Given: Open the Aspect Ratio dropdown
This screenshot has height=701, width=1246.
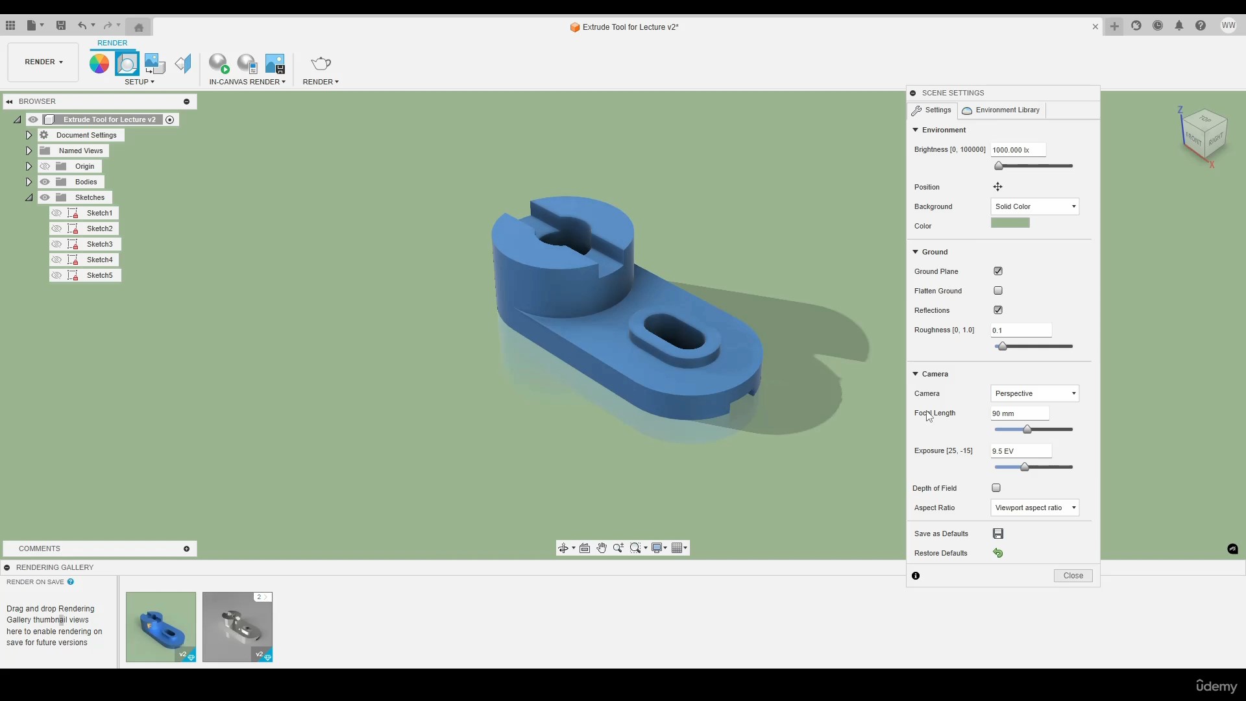Looking at the screenshot, I should (x=1034, y=508).
